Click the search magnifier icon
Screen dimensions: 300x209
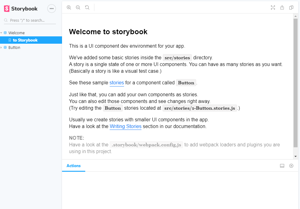tap(6, 20)
